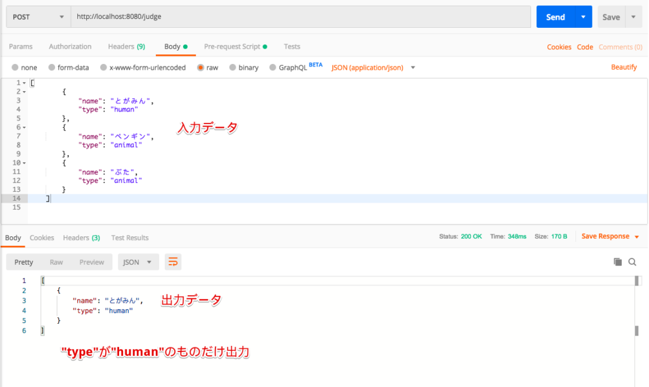Switch to the Tests tab
649x387 pixels.
click(x=292, y=46)
